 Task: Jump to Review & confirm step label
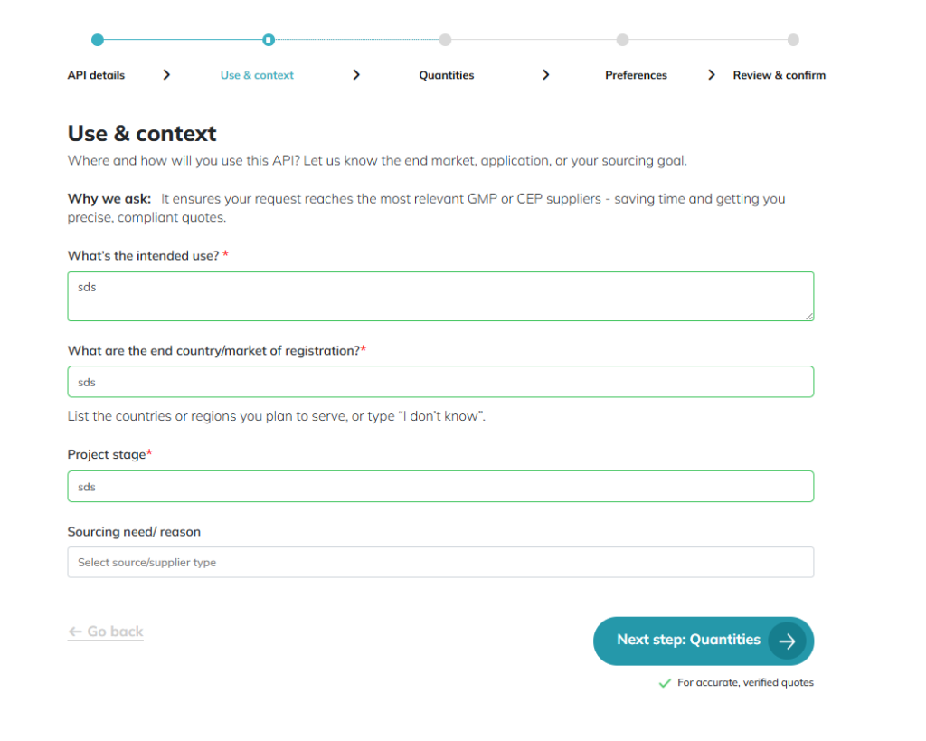(x=779, y=75)
